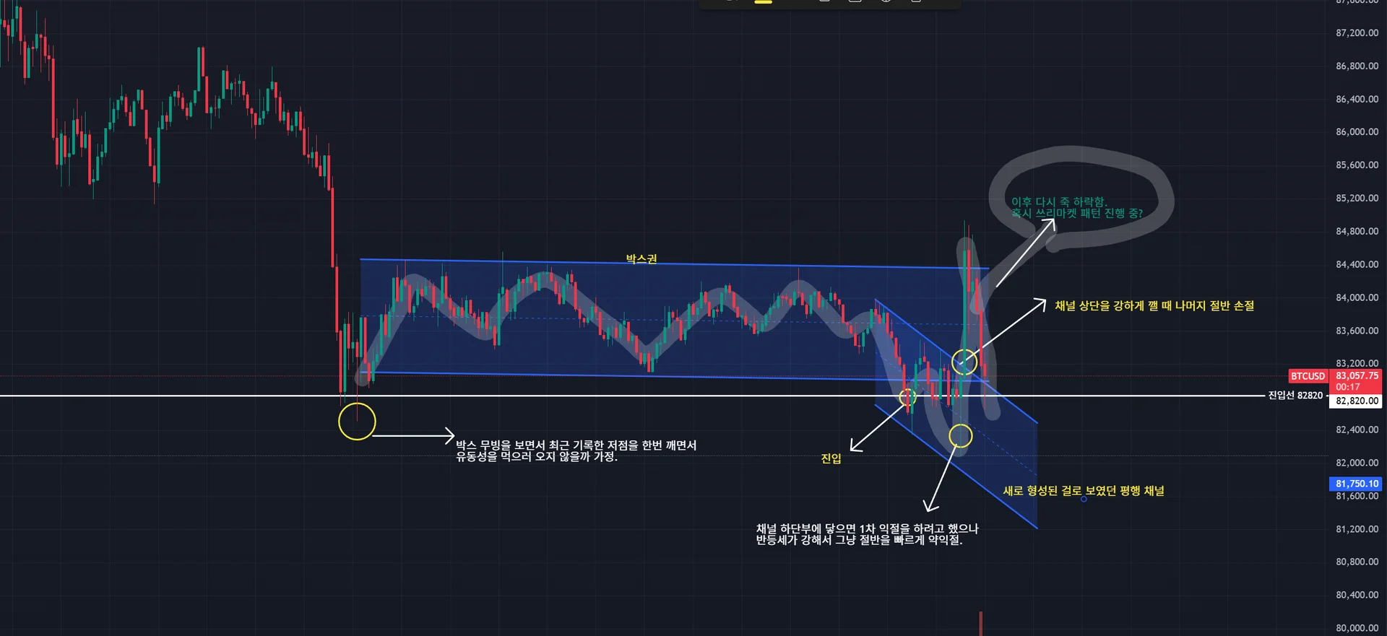This screenshot has width=1387, height=636.
Task: Select the '박스 무빙을 보면서' text note
Action: coord(576,451)
